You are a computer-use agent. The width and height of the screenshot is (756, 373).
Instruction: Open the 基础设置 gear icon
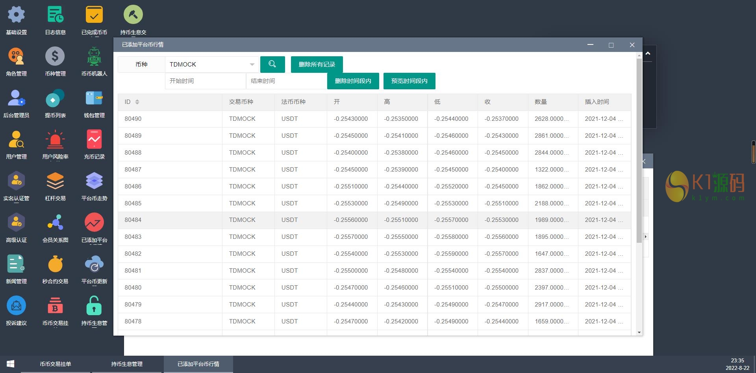[x=16, y=15]
